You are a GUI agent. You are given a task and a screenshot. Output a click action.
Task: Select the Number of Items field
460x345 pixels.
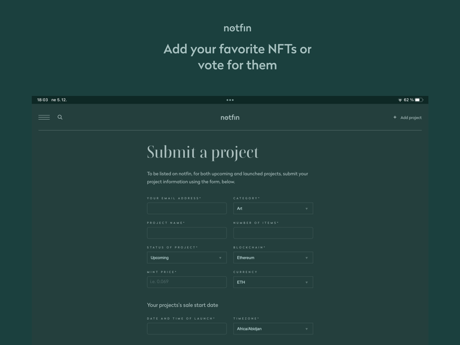(x=273, y=233)
